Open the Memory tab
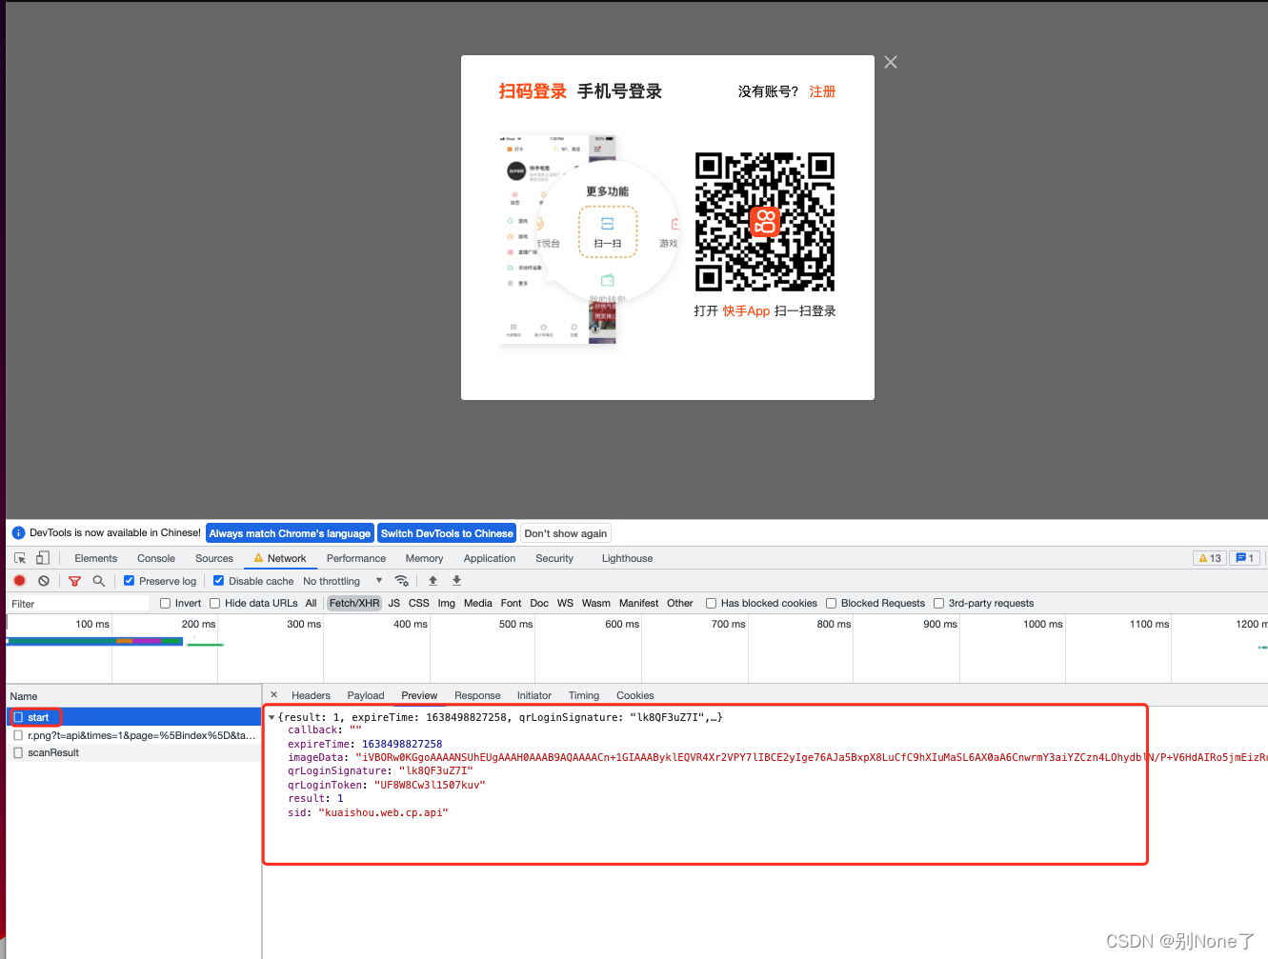Screen dimensions: 1268x959 424,558
